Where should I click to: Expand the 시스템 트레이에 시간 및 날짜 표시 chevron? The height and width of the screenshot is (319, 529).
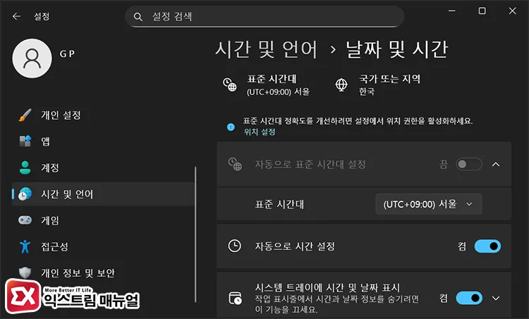coord(496,298)
